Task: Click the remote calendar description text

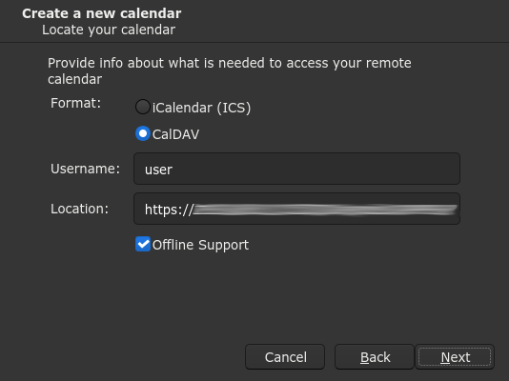Action: coord(229,71)
